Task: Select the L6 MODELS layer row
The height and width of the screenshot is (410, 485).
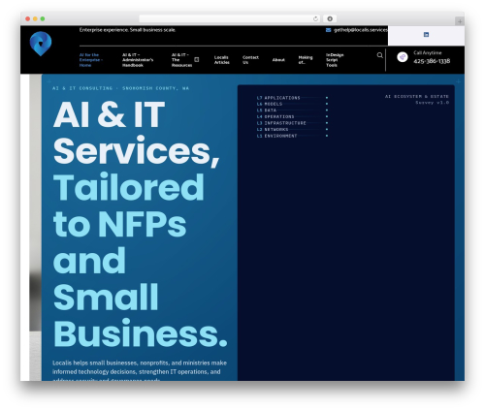Action: (x=292, y=104)
